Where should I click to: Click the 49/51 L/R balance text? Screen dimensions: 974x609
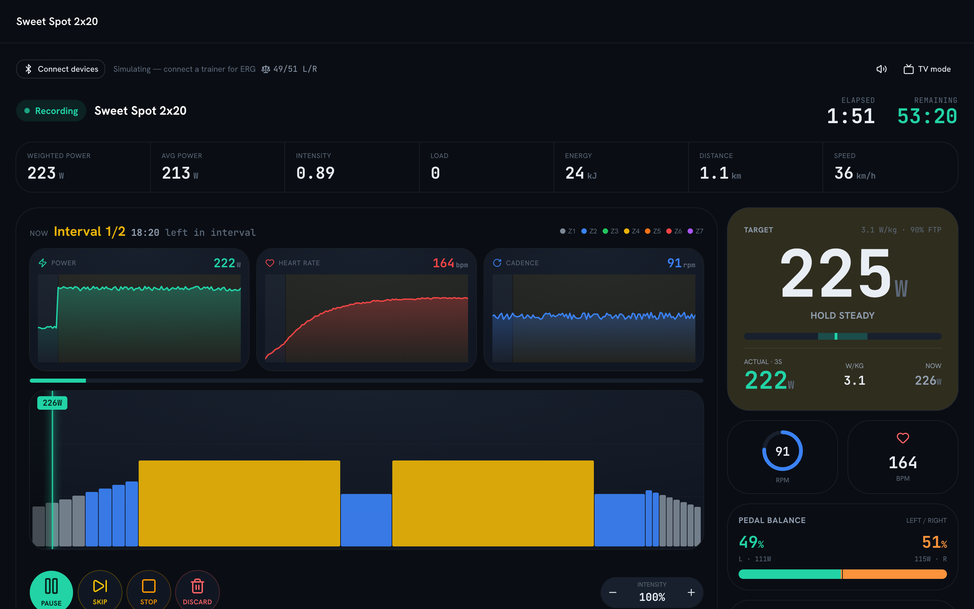coord(295,69)
